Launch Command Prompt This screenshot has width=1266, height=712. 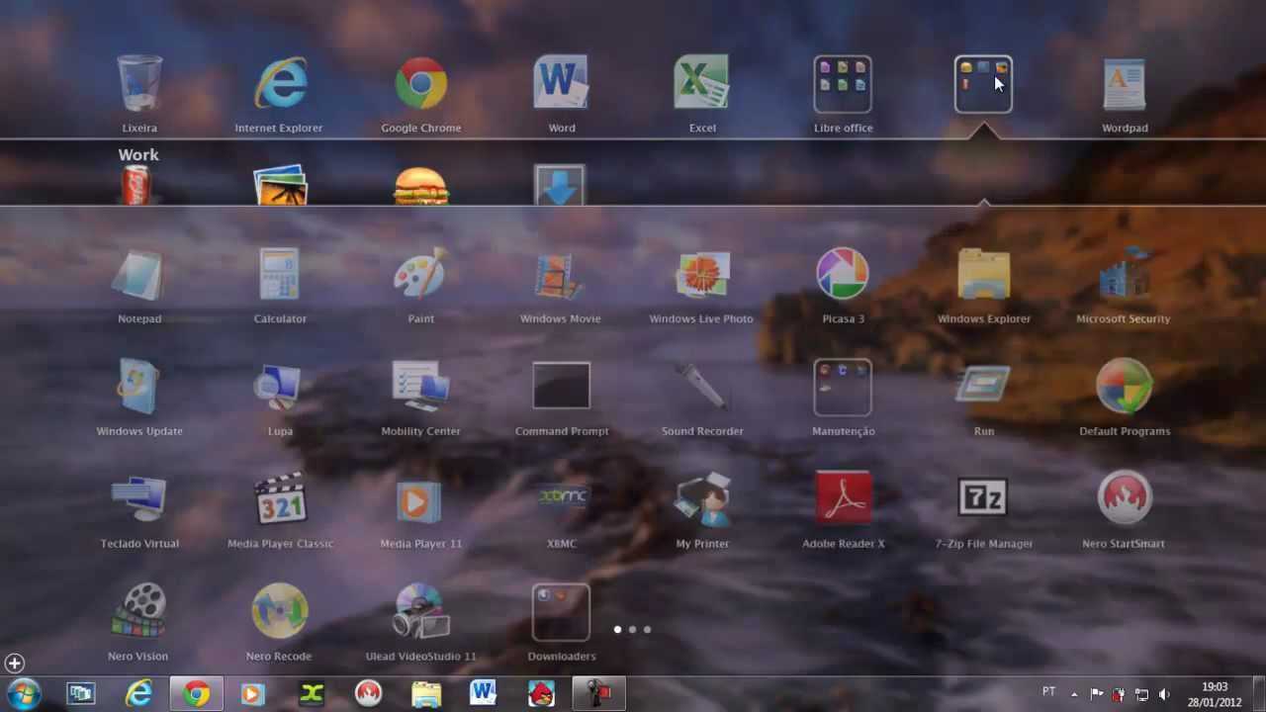tap(562, 386)
